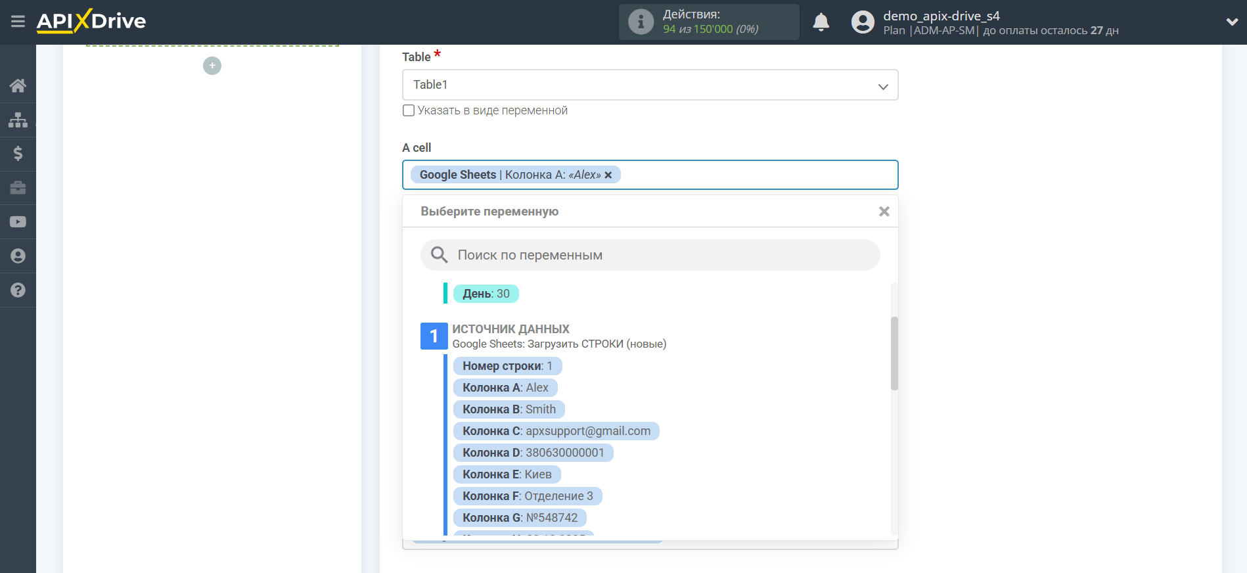The height and width of the screenshot is (573, 1247).
Task: Open the connections sitemap icon in sidebar
Action: coord(18,120)
